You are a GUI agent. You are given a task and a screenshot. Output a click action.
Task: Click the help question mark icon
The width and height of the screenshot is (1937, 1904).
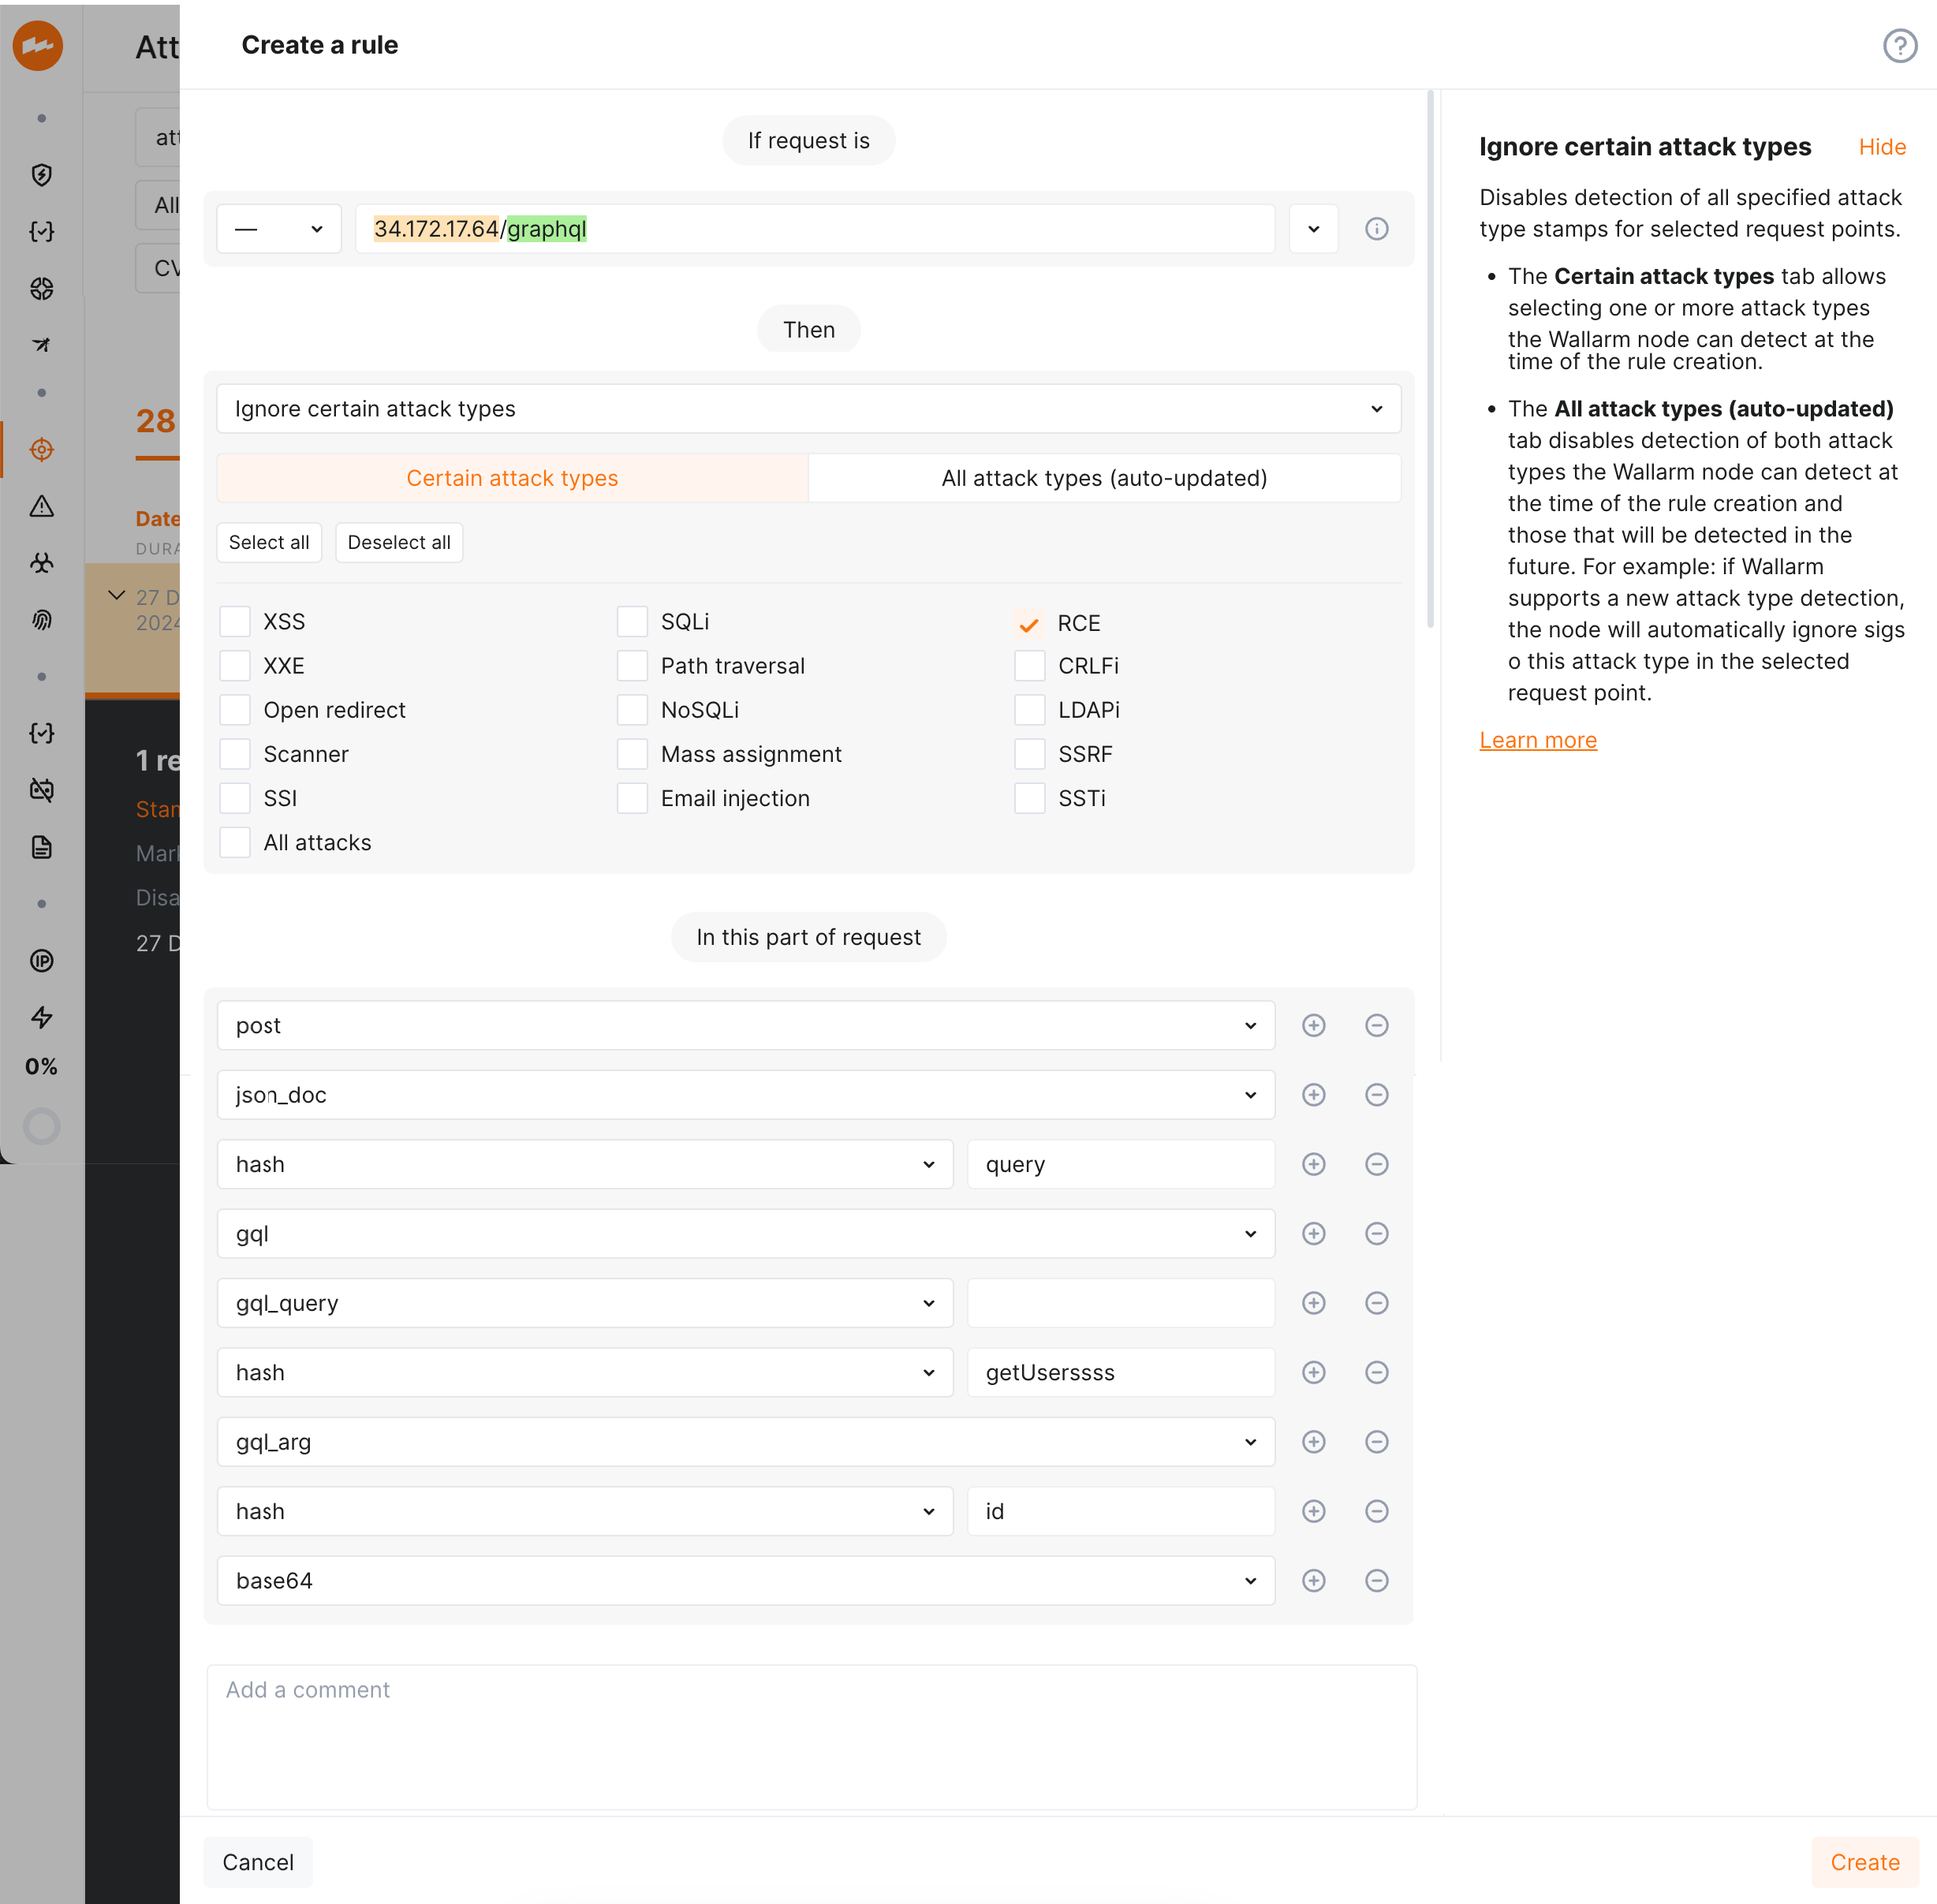point(1898,46)
